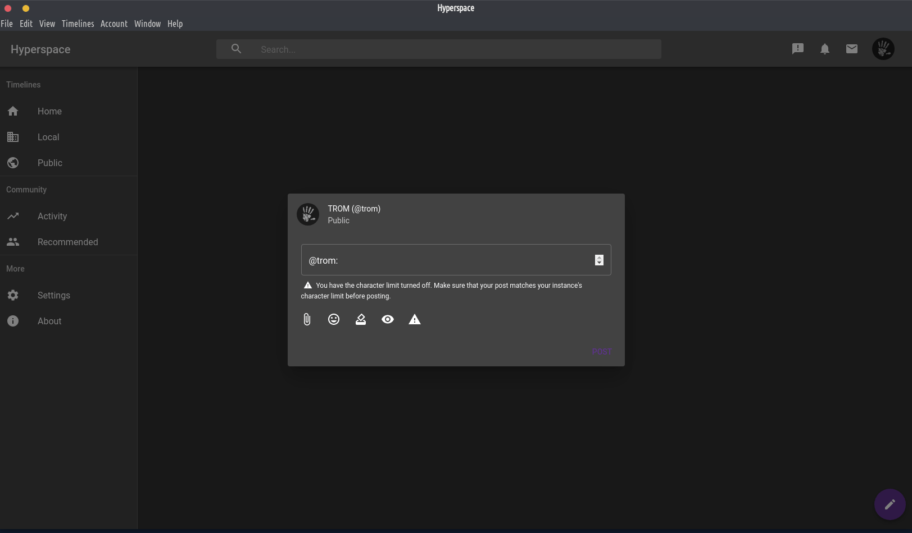
Task: Open the Recommended community page
Action: click(67, 242)
